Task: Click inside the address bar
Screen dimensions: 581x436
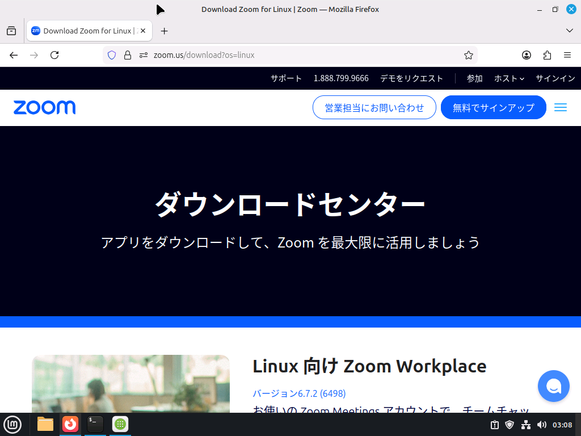Action: (284, 55)
